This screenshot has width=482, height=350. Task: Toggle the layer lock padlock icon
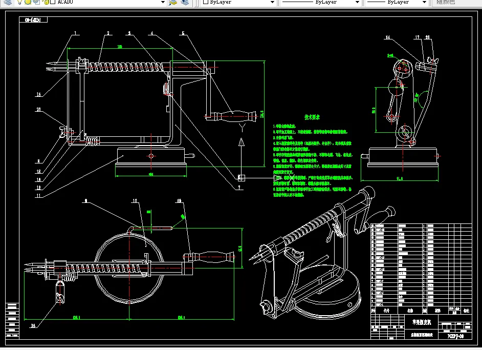click(x=46, y=2)
